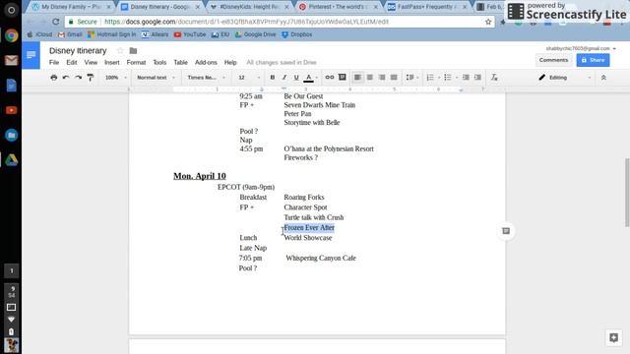Viewport: 630px width, 354px height.
Task: Click the blue Share button
Action: (593, 60)
